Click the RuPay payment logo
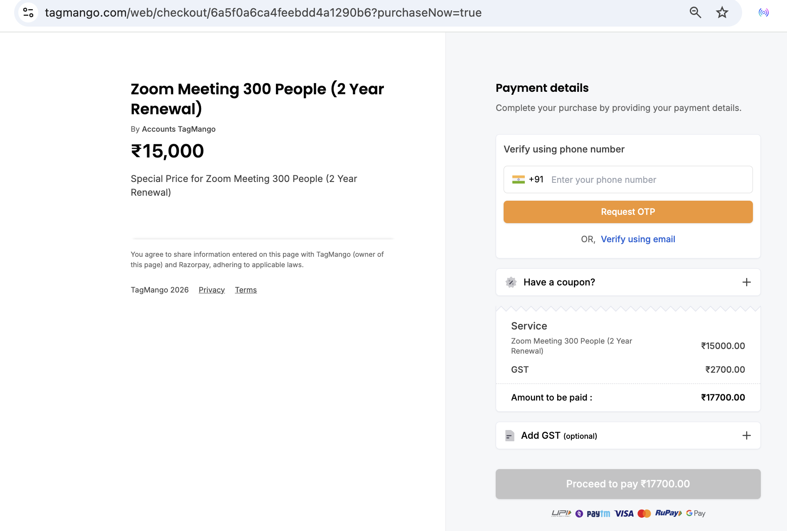 coord(668,513)
